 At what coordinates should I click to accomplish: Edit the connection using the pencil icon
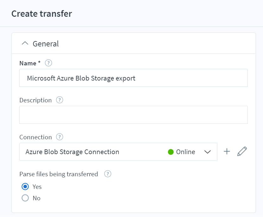[242, 152]
